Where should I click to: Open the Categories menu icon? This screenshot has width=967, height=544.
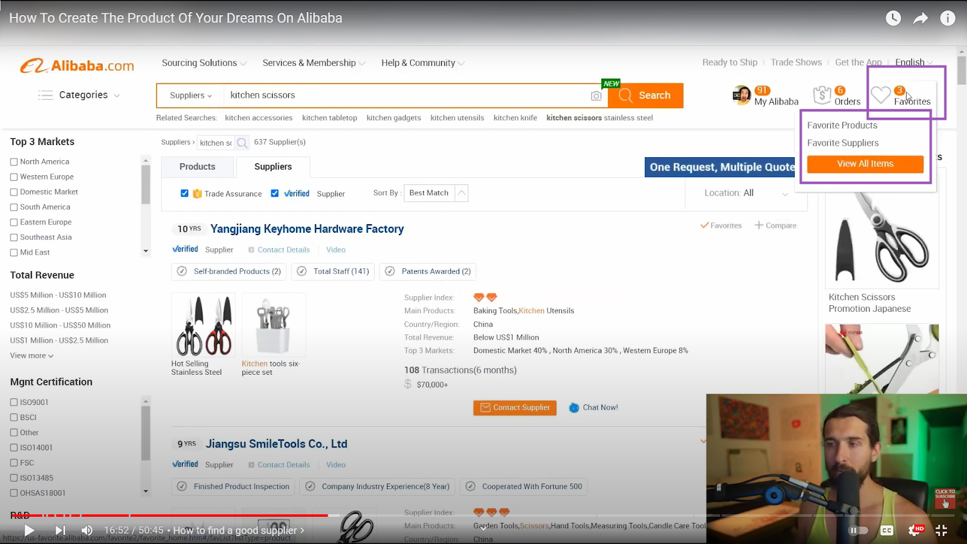tap(45, 95)
